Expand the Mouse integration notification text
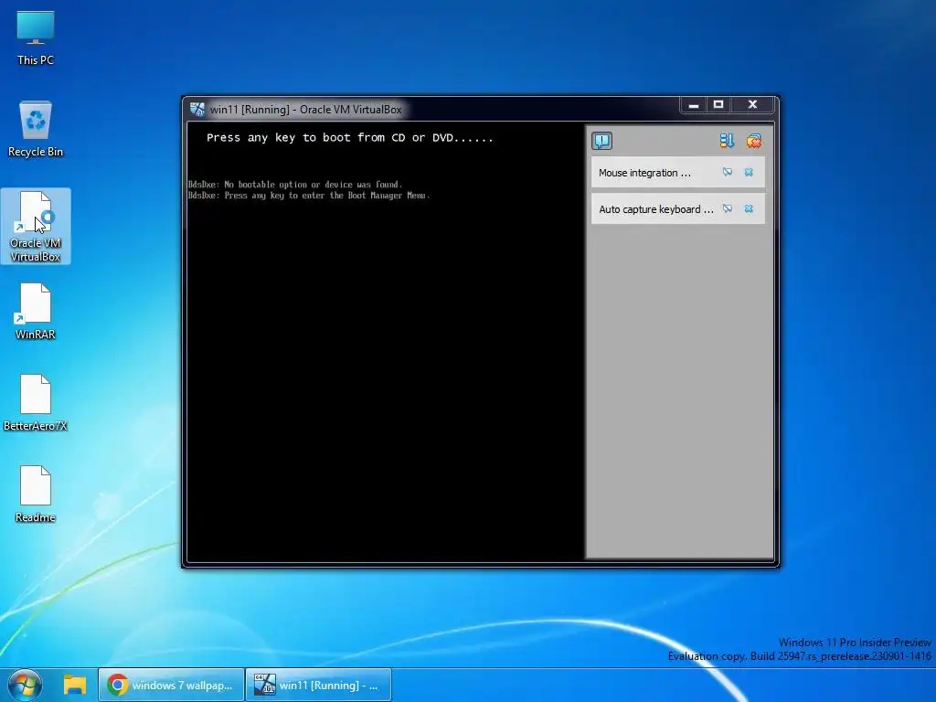Image resolution: width=936 pixels, height=702 pixels. (x=644, y=173)
